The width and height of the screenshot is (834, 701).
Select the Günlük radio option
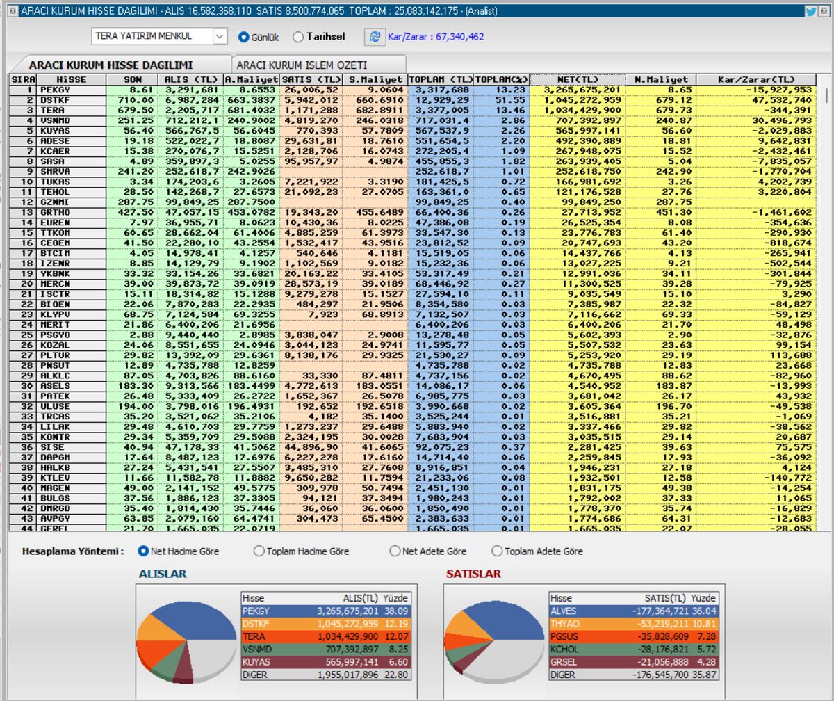click(x=259, y=37)
